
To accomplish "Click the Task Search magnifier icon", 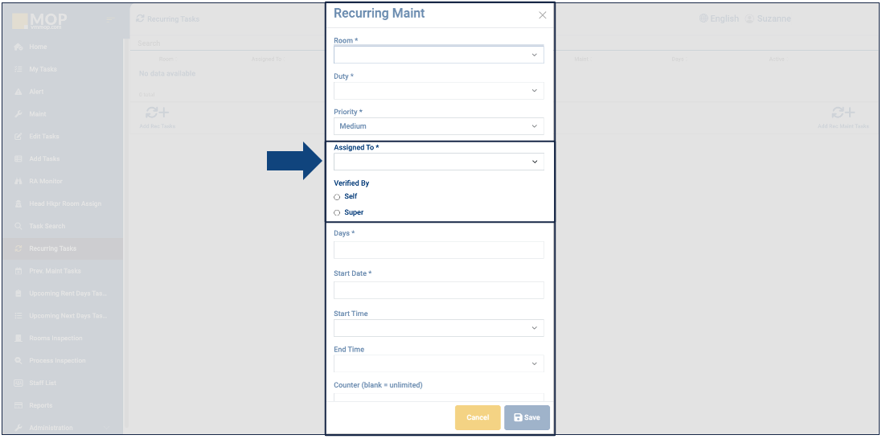I will coord(18,226).
